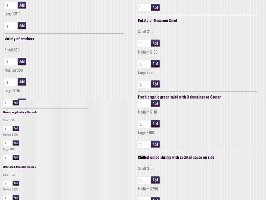This screenshot has width=266, height=200.
Task: Add Small $50 Variety of crackers
Action: [22, 62]
